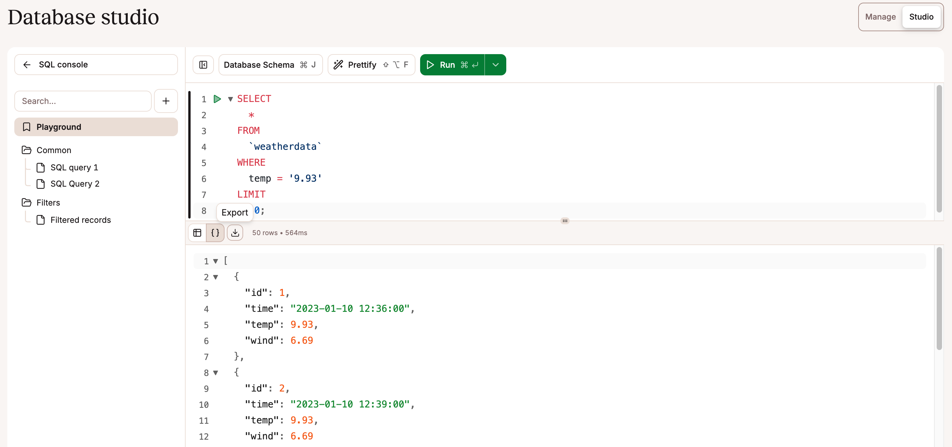Image resolution: width=952 pixels, height=447 pixels.
Task: Select the Filtered records item
Action: point(80,220)
